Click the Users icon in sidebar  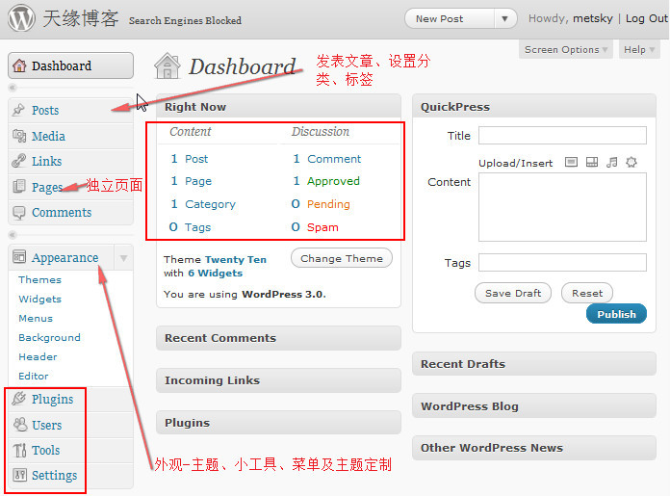(19, 425)
